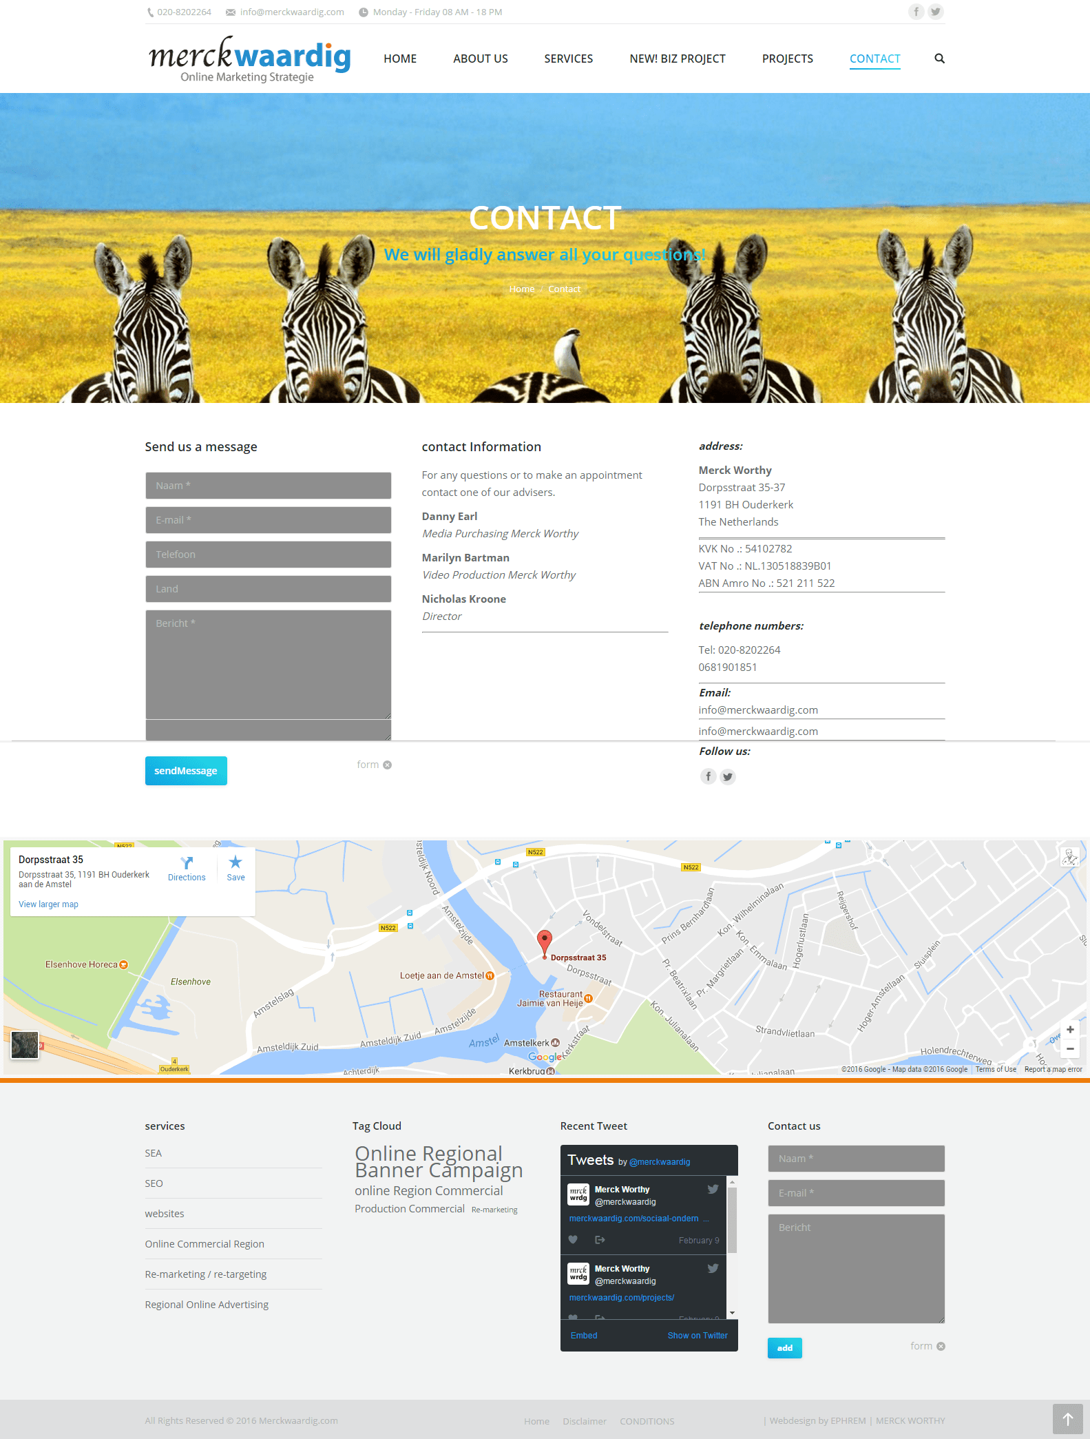
Task: Click the Twitter icon in top bar
Action: point(935,12)
